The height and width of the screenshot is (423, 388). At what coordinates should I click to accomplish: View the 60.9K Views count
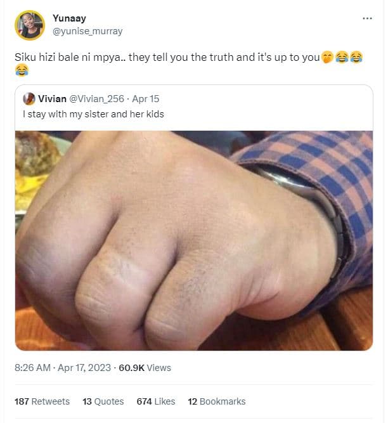click(145, 368)
